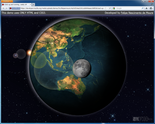This screenshot has width=155, height=124.
Task: Close the 'CSS3 up and running' tab
Action: 30,5
